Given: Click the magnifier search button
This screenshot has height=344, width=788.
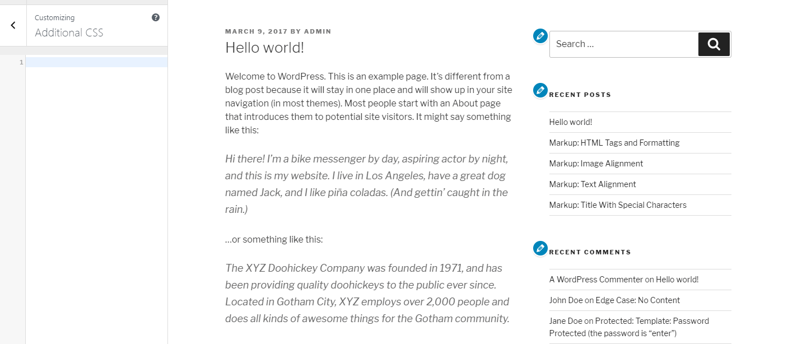Looking at the screenshot, I should 714,44.
